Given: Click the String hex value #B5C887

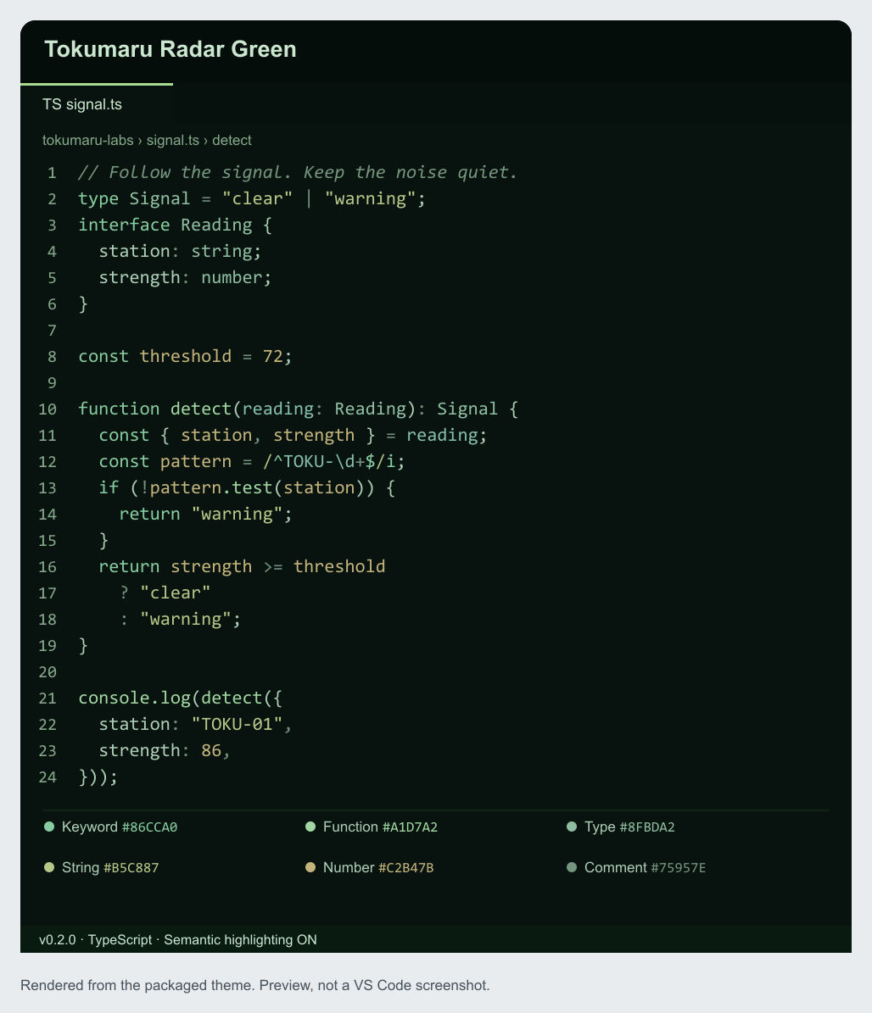Looking at the screenshot, I should pyautogui.click(x=131, y=868).
